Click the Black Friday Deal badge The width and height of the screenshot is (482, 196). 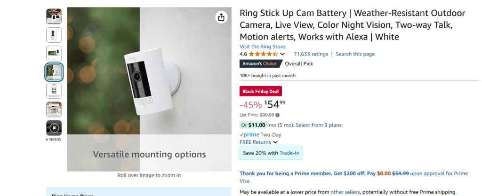tap(261, 91)
